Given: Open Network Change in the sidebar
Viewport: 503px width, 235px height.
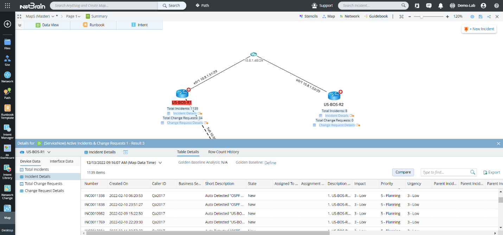Looking at the screenshot, I should tap(7, 191).
